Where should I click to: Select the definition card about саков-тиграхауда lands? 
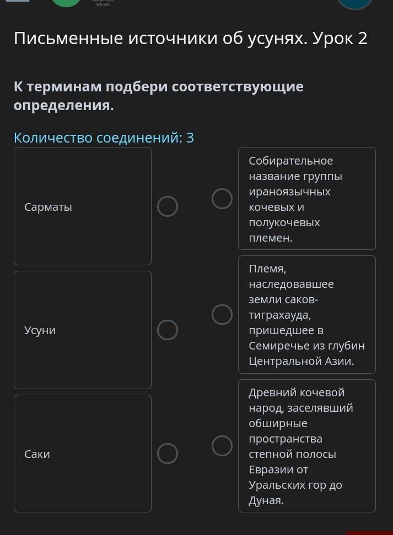pos(306,315)
